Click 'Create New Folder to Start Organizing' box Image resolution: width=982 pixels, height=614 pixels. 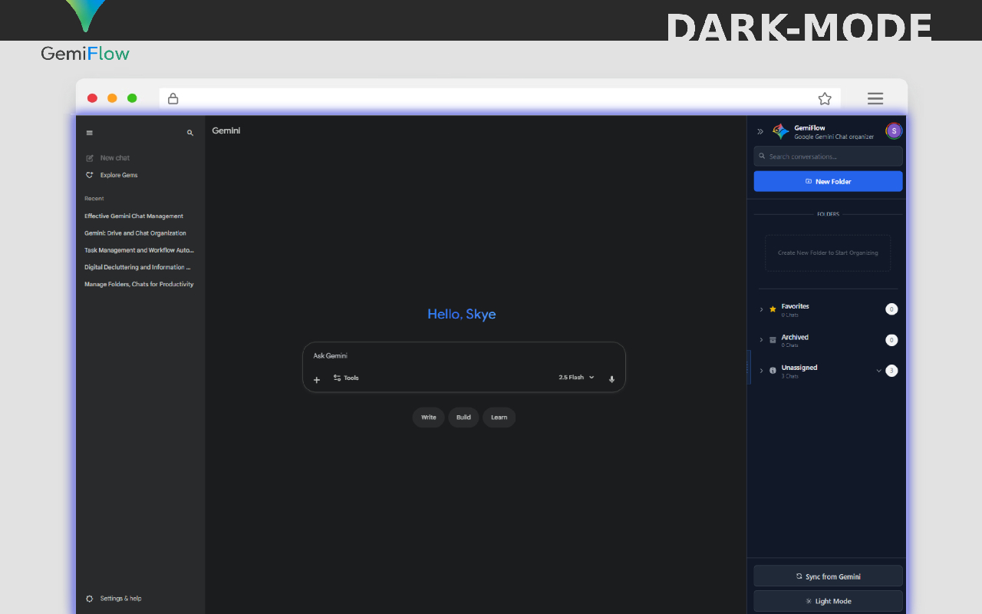pyautogui.click(x=828, y=253)
